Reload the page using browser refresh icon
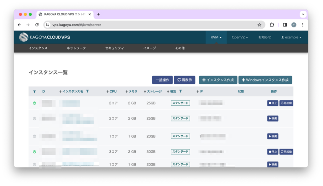The height and width of the screenshot is (186, 323). (37, 25)
